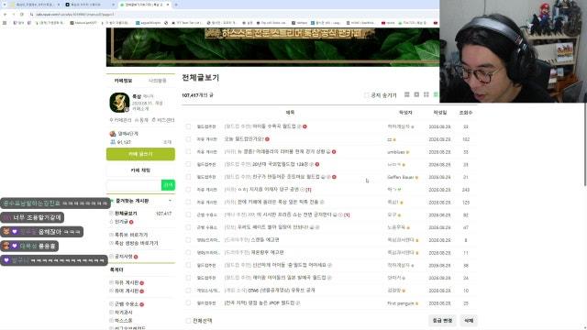Choose the single-card view icon

click(416, 95)
